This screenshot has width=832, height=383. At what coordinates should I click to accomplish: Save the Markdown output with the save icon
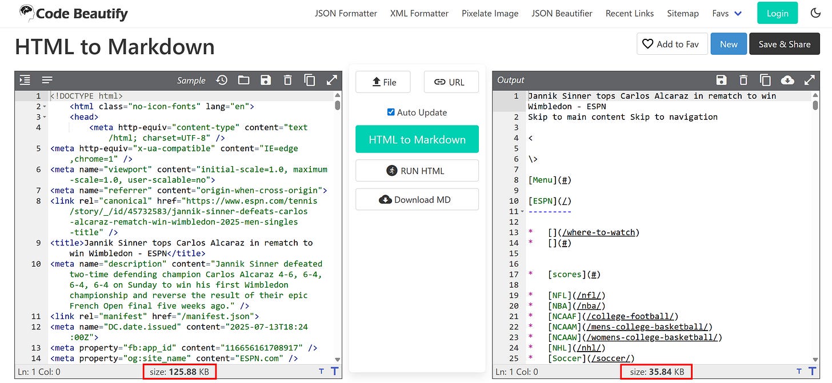(721, 80)
